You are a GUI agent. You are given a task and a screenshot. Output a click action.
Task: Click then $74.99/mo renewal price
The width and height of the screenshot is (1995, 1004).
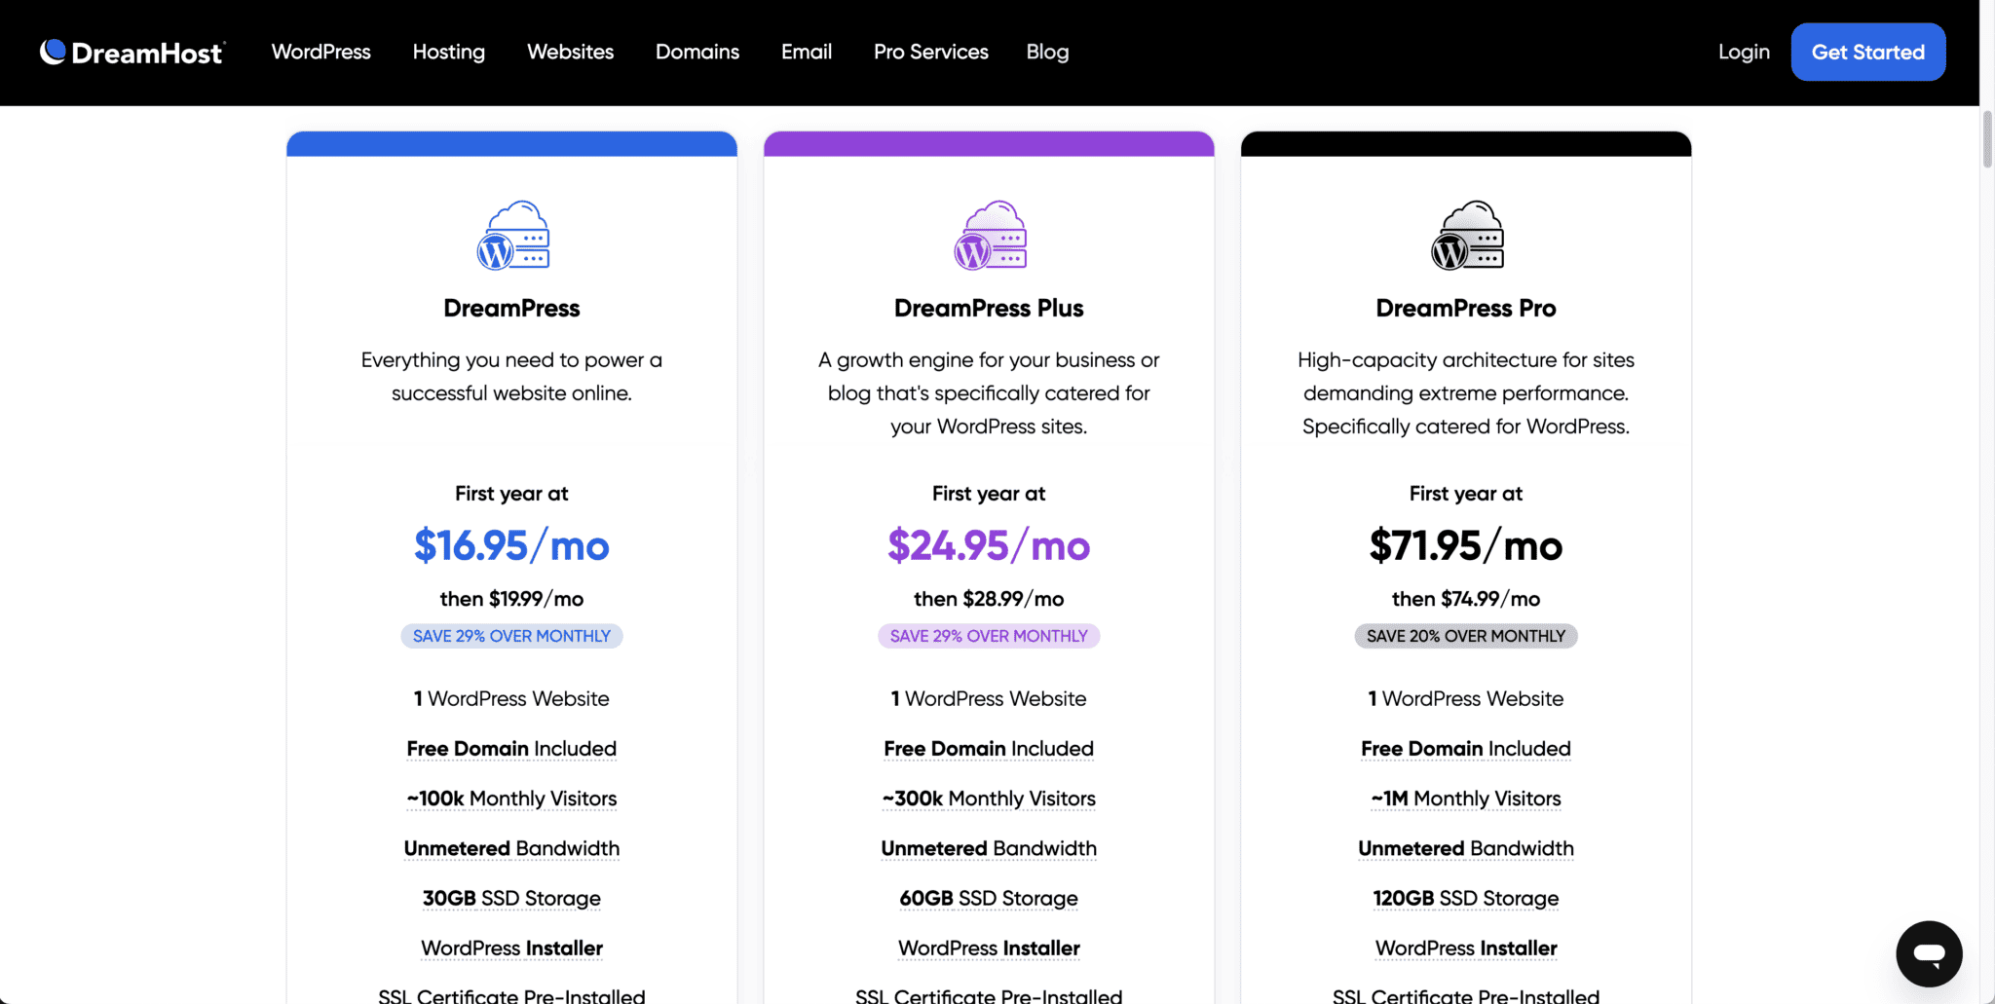pyautogui.click(x=1466, y=599)
